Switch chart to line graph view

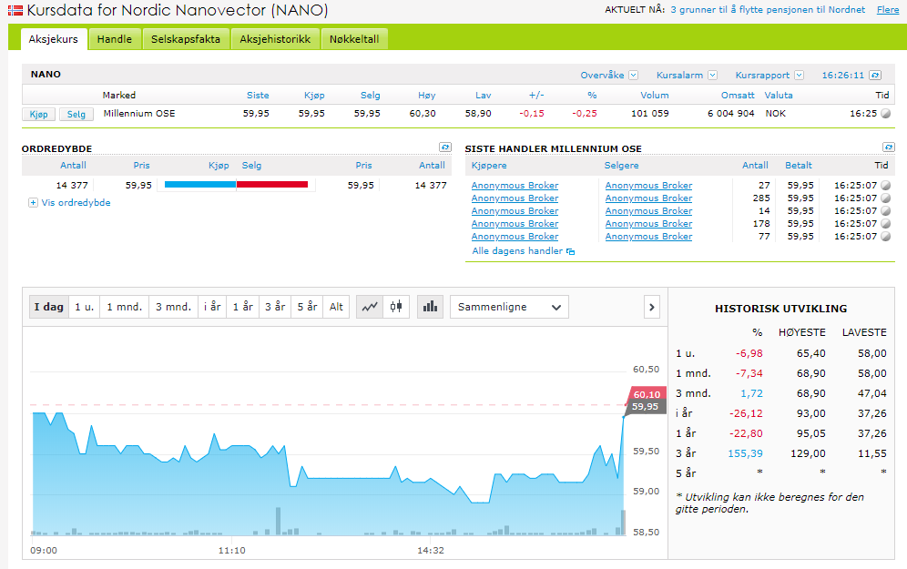370,307
